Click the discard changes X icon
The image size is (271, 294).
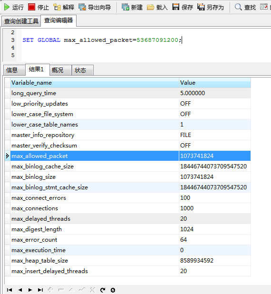click(x=92, y=290)
